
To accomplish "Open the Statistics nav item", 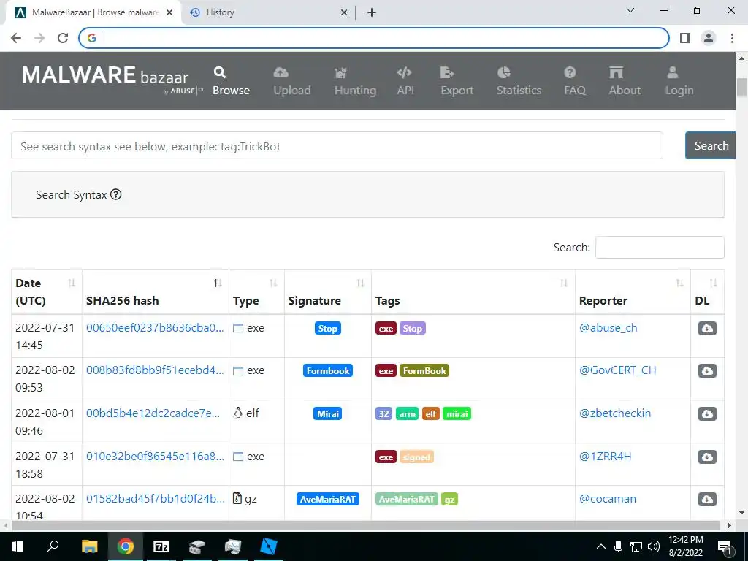I will [x=519, y=82].
